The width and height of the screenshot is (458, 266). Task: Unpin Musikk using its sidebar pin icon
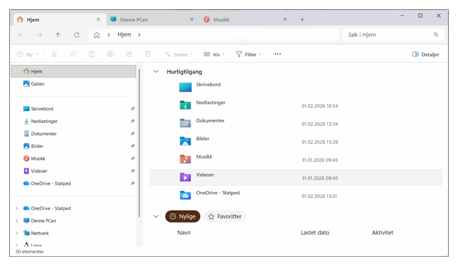(132, 159)
